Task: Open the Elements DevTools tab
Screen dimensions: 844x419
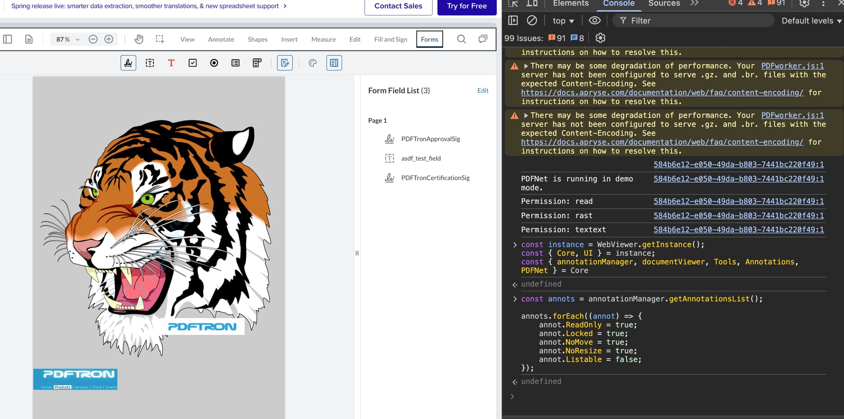Action: click(x=571, y=4)
